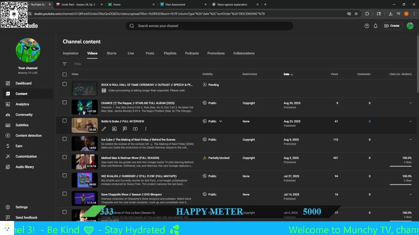Click the browser address bar URL

149,14
